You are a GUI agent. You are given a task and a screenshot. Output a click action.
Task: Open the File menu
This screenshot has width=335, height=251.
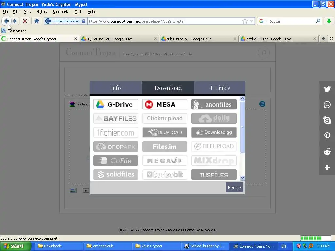pos(5,12)
